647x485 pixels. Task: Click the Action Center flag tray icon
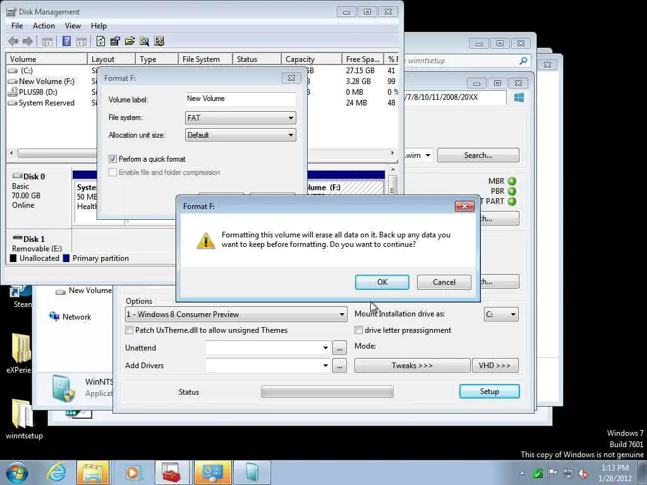552,473
